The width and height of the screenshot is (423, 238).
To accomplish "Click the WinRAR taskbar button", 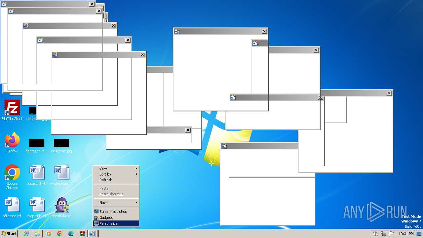I will click(82, 234).
